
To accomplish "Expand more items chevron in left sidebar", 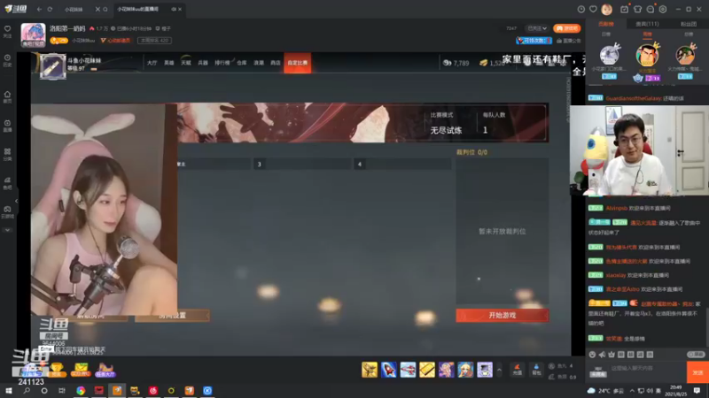I will point(7,230).
